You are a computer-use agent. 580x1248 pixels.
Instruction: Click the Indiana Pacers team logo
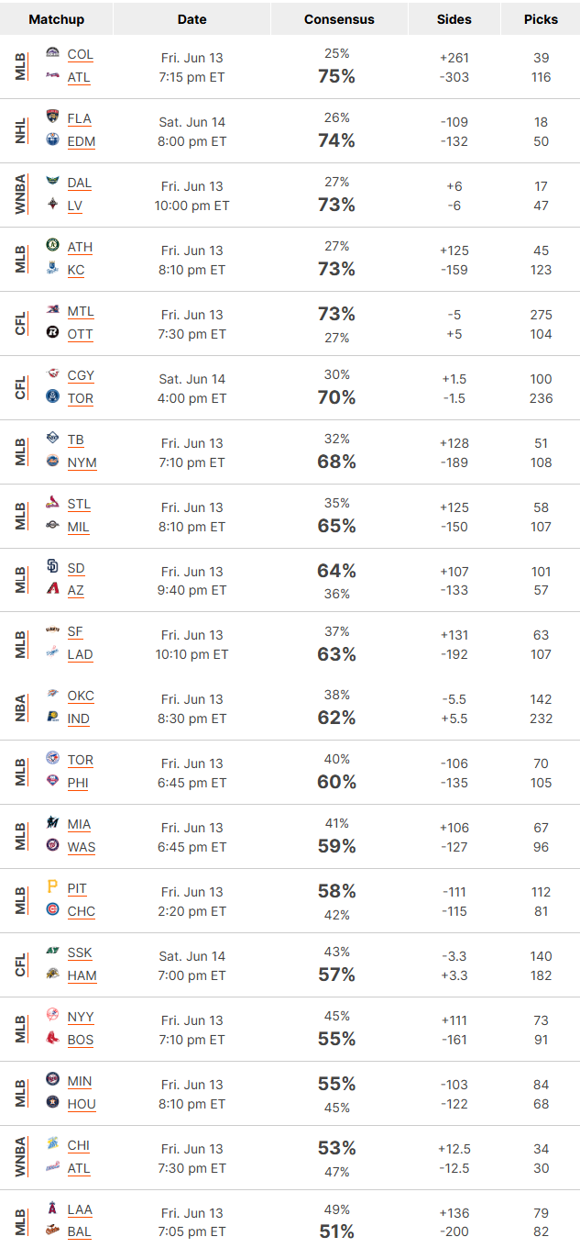point(52,718)
